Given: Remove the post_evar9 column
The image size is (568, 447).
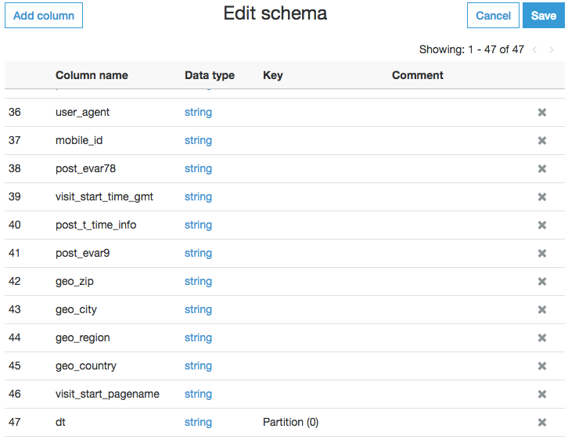Looking at the screenshot, I should pyautogui.click(x=541, y=254).
